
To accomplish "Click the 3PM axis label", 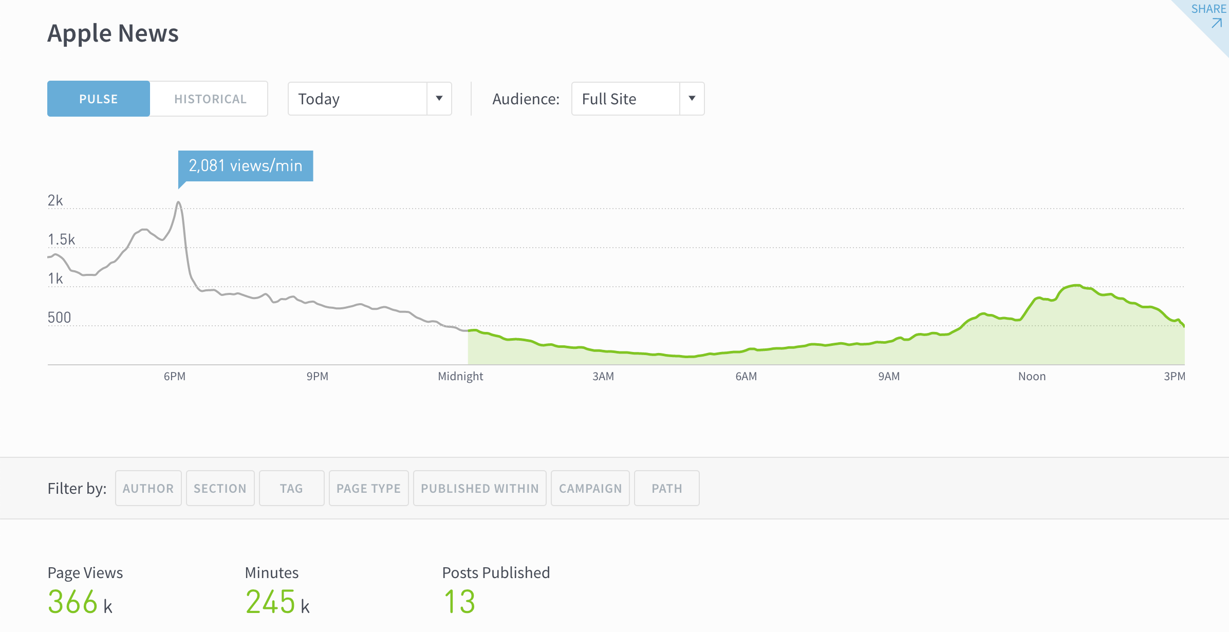I will pyautogui.click(x=1175, y=376).
